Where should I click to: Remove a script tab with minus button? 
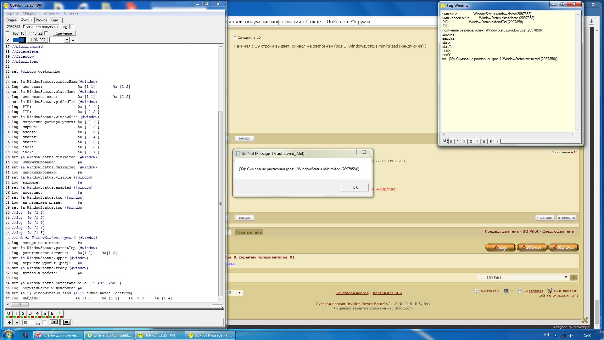pos(17,322)
